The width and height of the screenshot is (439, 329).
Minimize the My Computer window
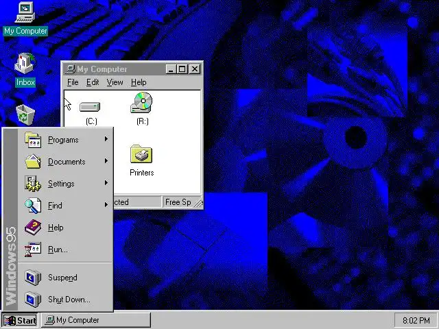coord(171,69)
